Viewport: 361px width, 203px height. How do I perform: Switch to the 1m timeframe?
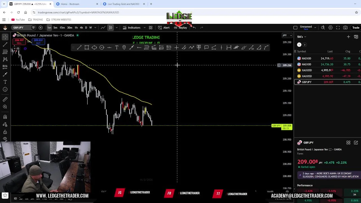tap(49, 28)
